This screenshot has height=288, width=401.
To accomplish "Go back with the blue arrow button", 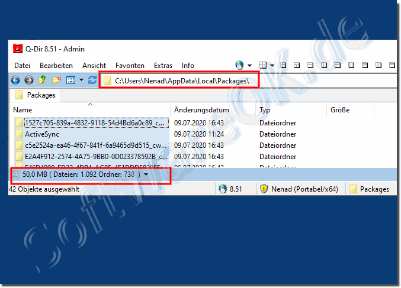I will [15, 80].
